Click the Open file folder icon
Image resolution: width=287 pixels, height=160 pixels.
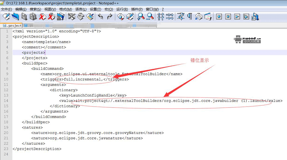15,17
